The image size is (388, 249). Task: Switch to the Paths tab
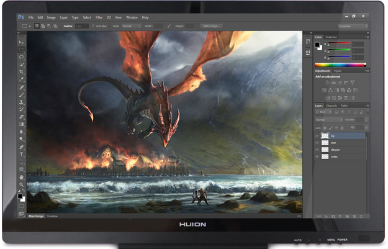point(344,106)
